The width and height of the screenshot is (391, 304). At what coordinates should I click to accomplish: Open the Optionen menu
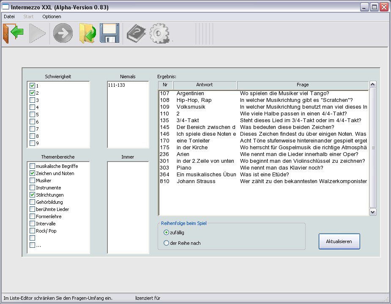tap(52, 16)
